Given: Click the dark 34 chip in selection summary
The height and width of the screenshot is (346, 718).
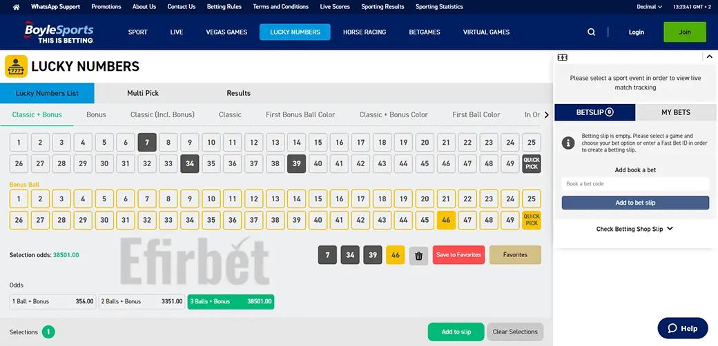Looking at the screenshot, I should (350, 255).
